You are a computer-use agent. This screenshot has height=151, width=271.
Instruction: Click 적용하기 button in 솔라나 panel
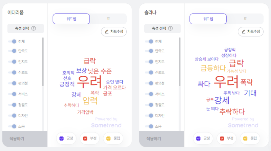pos(162,139)
